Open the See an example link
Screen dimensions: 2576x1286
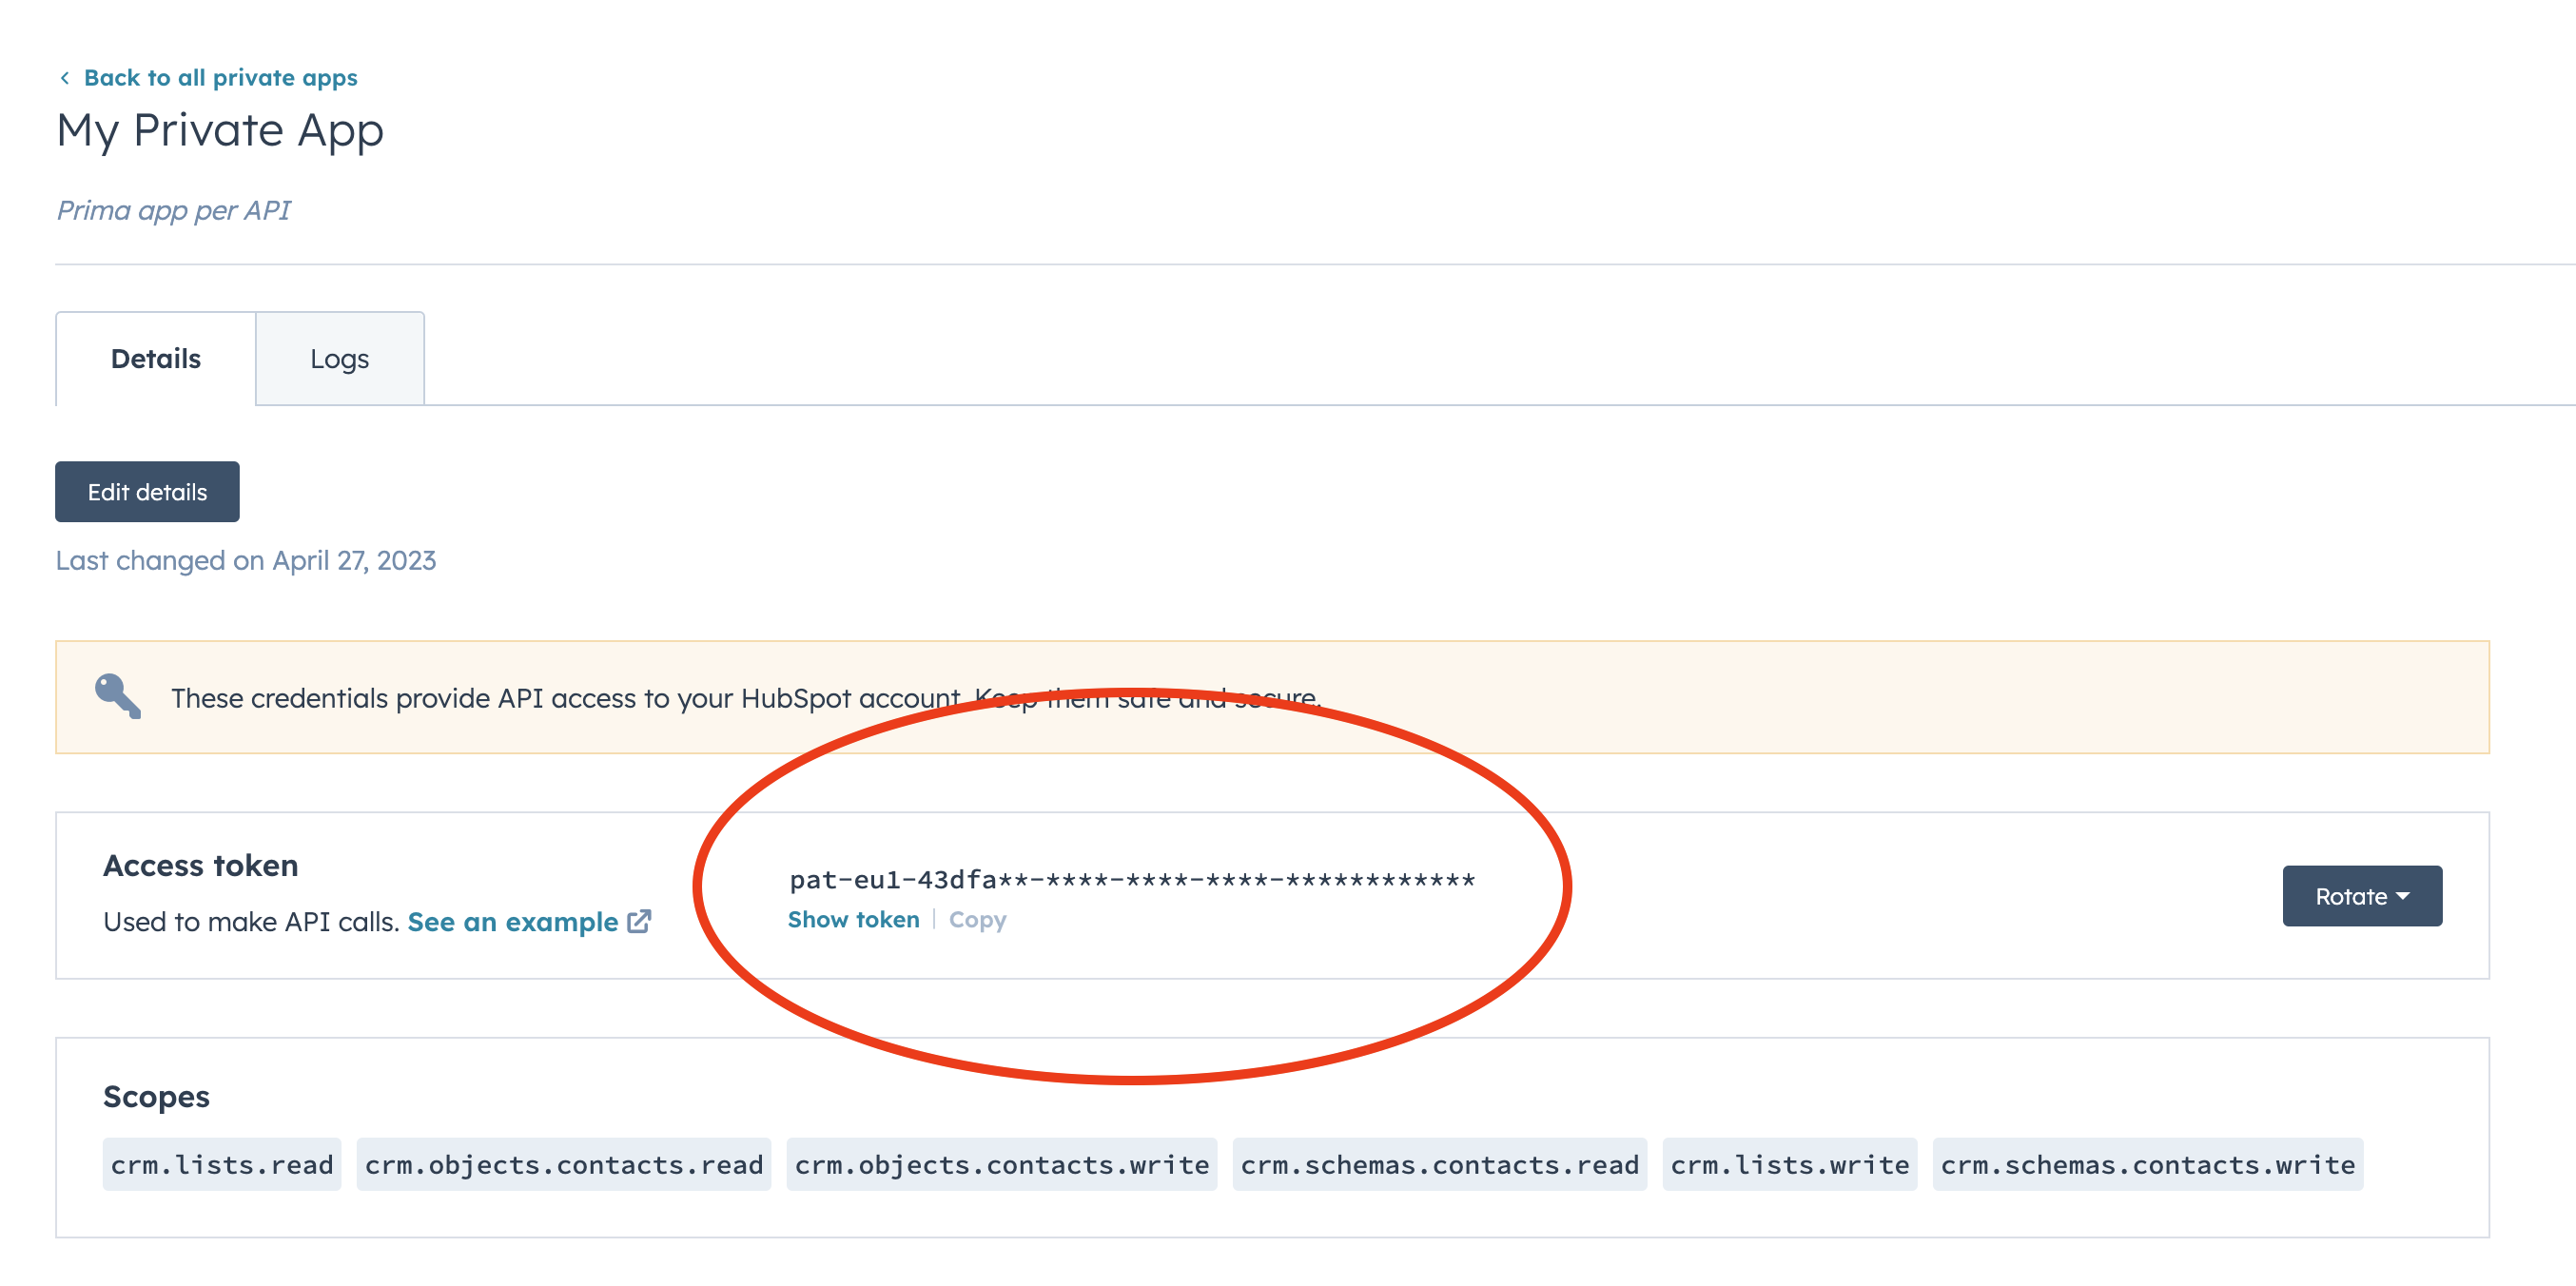512,921
